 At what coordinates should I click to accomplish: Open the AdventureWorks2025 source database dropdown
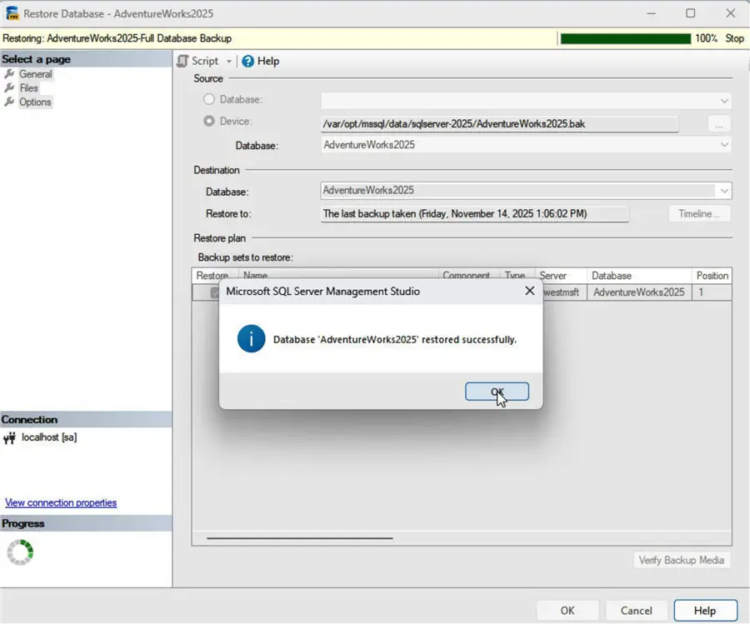tap(724, 145)
